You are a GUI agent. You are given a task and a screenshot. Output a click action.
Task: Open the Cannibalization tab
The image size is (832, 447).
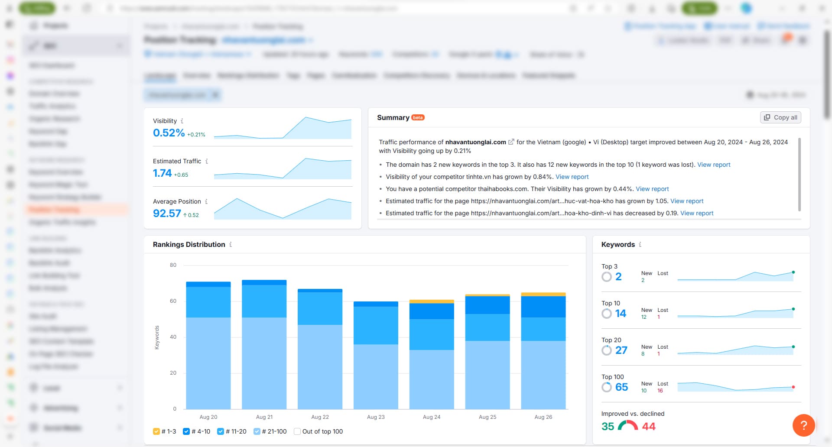coord(354,75)
